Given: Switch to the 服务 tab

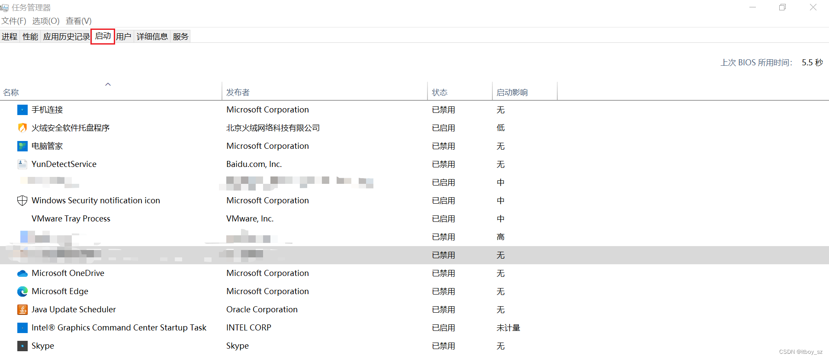Looking at the screenshot, I should click(180, 37).
